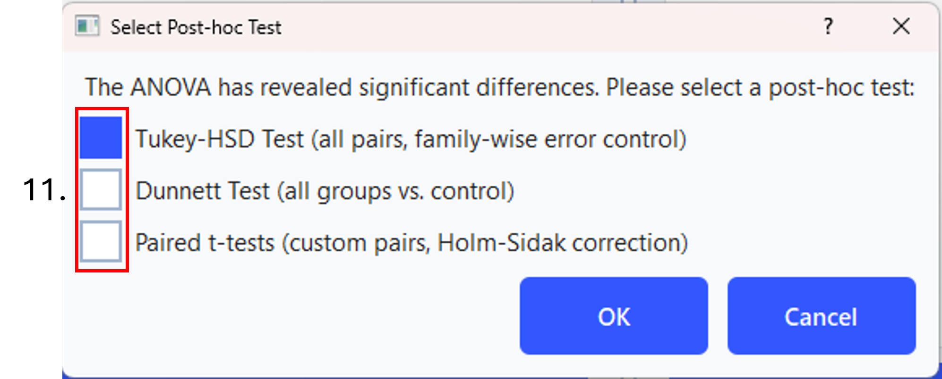Dismiss the dialog using Cancel

[x=822, y=316]
